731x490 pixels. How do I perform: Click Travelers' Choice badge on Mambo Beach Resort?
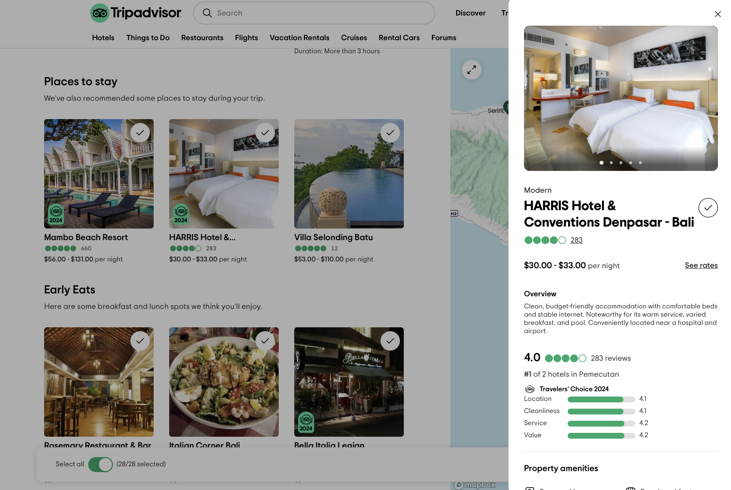tap(56, 214)
